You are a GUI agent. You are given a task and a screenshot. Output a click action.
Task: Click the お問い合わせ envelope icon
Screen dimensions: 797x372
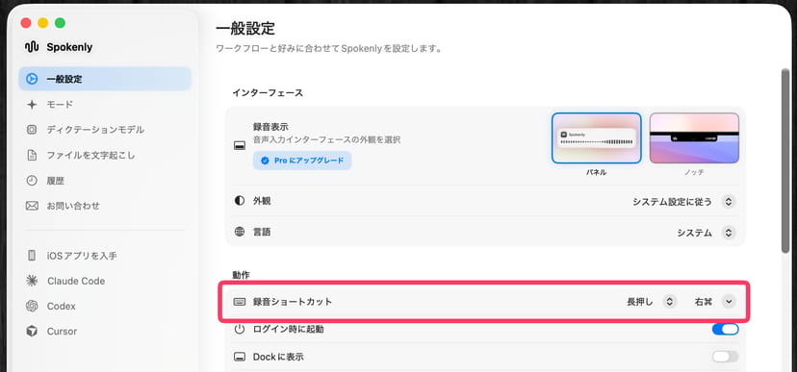(32, 206)
